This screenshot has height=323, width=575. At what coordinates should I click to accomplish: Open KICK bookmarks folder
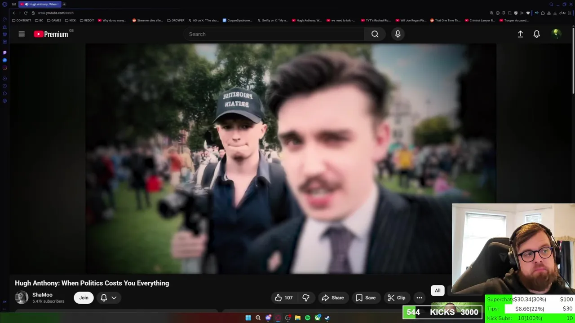coord(71,20)
